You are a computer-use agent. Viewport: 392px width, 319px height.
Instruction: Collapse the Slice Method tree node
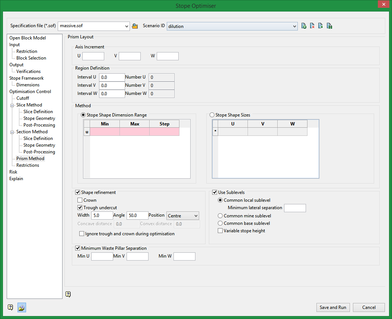pyautogui.click(x=12, y=105)
